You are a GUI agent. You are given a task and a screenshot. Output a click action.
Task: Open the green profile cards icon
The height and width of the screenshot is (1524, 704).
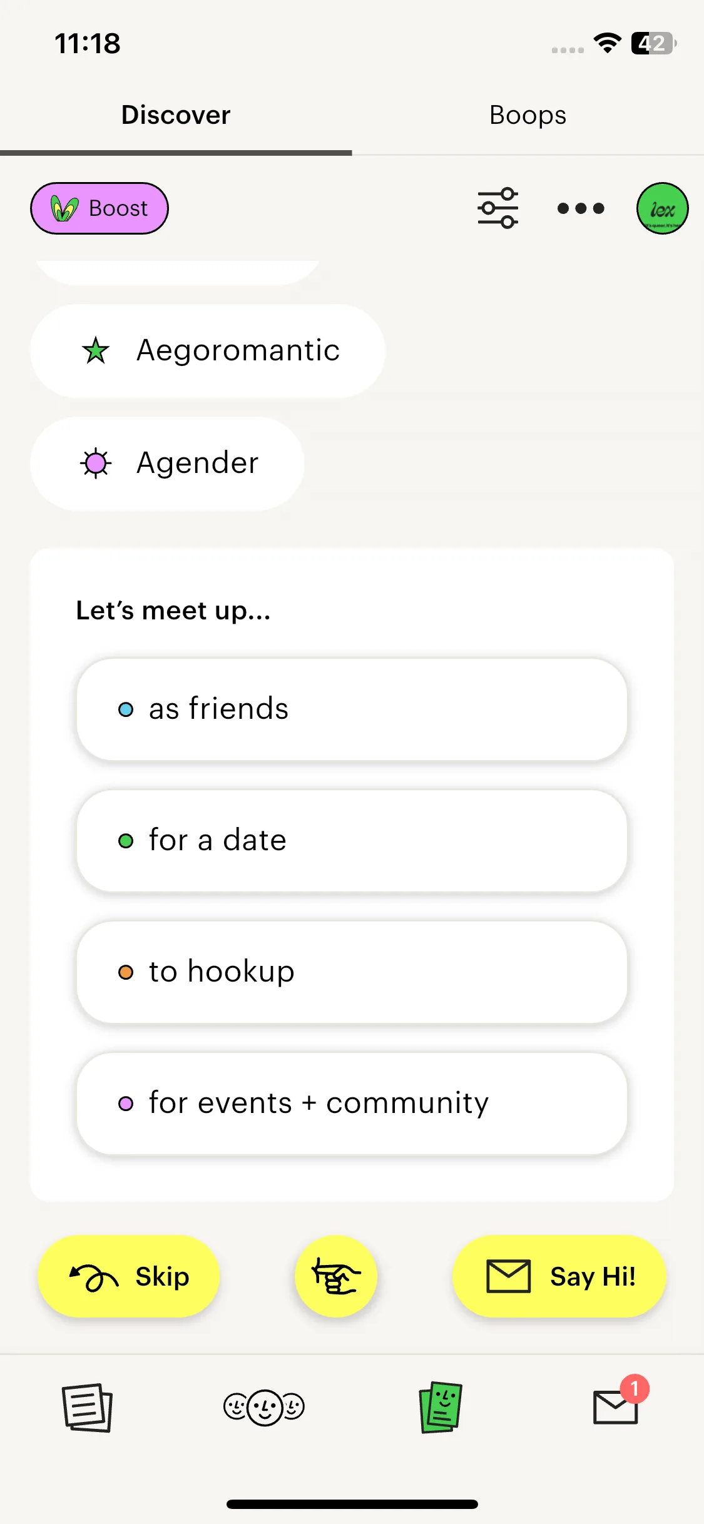click(x=441, y=1408)
